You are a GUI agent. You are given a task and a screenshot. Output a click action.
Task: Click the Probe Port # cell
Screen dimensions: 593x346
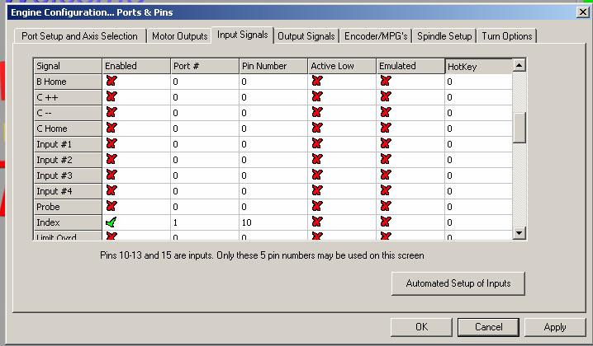point(205,207)
